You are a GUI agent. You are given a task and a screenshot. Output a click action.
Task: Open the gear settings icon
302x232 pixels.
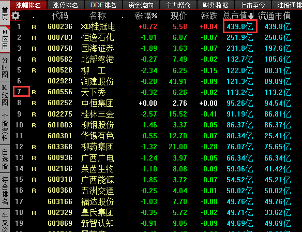tap(16, 16)
